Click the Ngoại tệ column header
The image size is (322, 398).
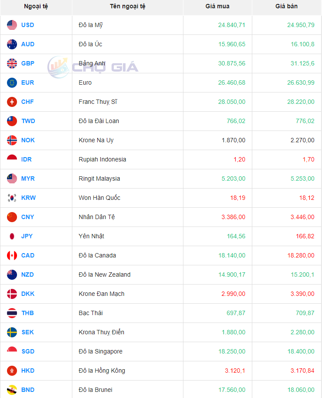pyautogui.click(x=36, y=7)
